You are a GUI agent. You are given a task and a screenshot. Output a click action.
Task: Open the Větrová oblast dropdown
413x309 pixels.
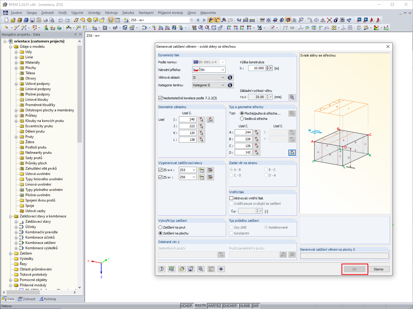pos(209,77)
